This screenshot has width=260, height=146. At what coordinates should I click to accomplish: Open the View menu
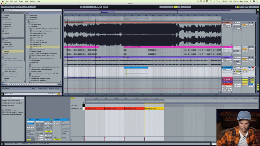[x=27, y=1]
